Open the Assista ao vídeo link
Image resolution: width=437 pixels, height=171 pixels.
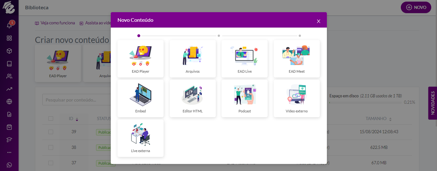tap(95, 23)
